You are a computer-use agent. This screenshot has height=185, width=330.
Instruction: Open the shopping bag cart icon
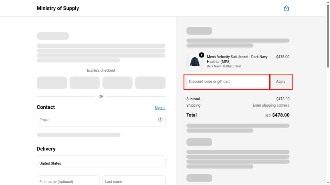tap(286, 8)
